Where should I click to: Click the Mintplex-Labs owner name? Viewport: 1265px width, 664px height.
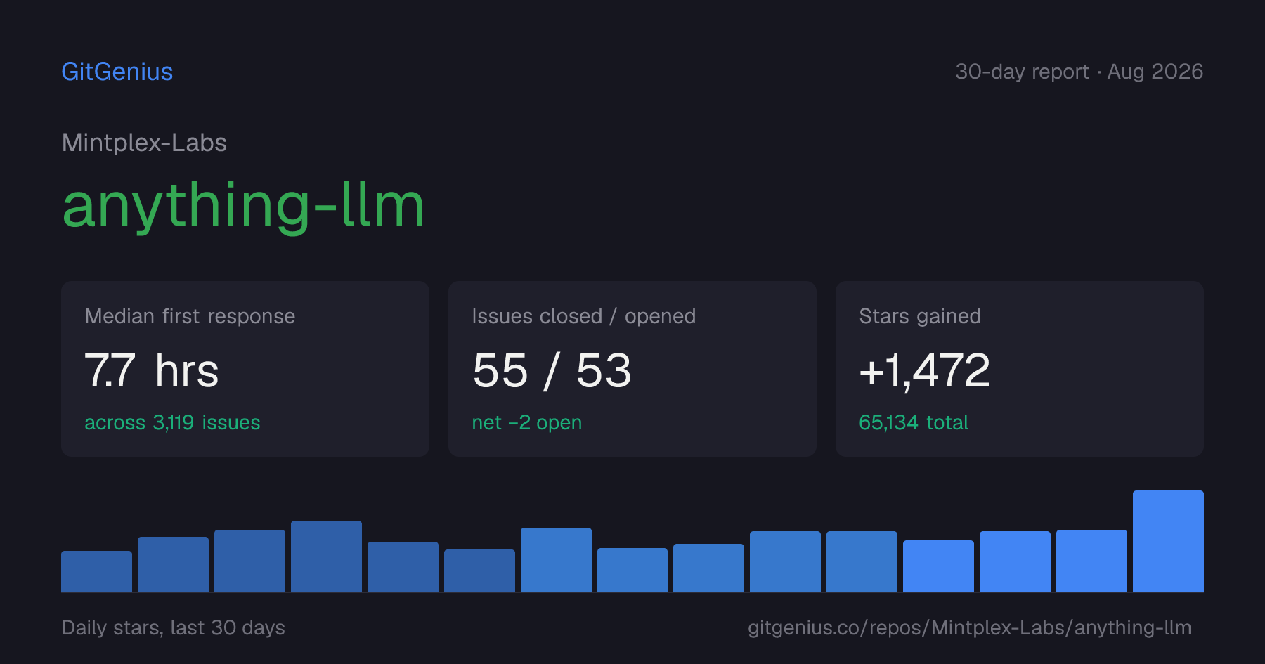[144, 143]
